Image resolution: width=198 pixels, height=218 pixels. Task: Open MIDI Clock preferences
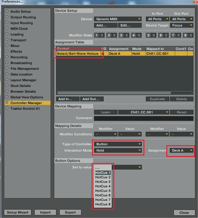tap(19, 29)
